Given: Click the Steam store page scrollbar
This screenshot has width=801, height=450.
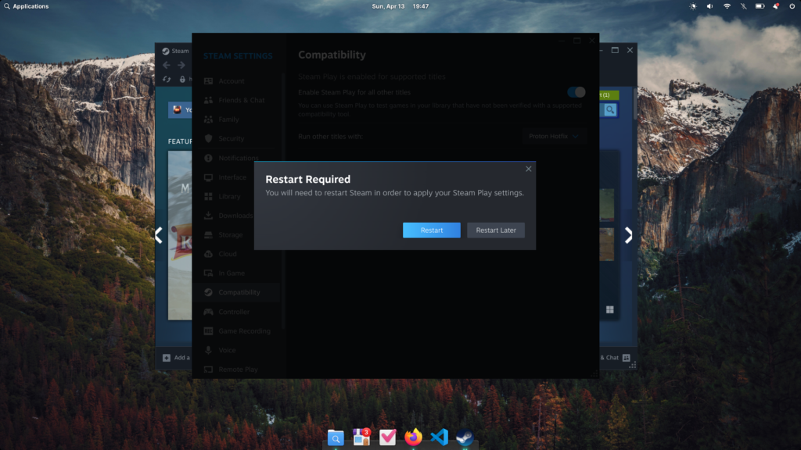Looking at the screenshot, I should [635, 105].
